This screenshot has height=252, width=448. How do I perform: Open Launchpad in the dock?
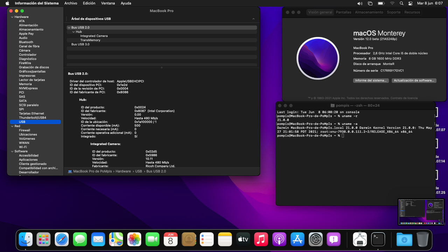click(x=44, y=240)
